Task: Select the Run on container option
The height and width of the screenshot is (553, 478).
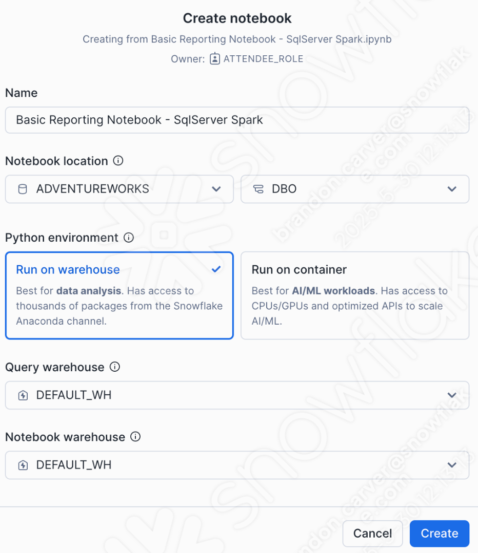Action: coord(354,295)
